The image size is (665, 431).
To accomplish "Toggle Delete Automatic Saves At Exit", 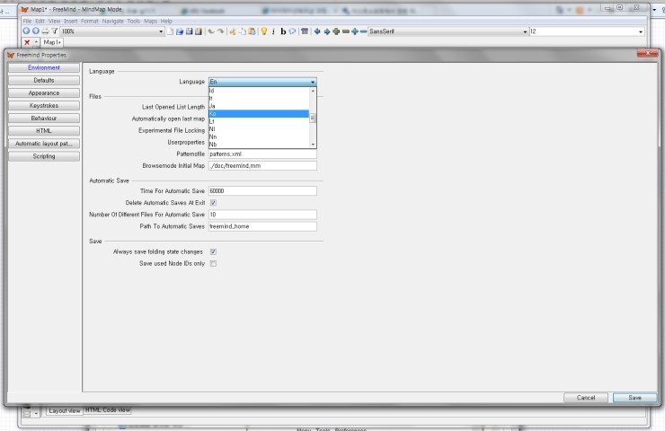I will click(213, 203).
